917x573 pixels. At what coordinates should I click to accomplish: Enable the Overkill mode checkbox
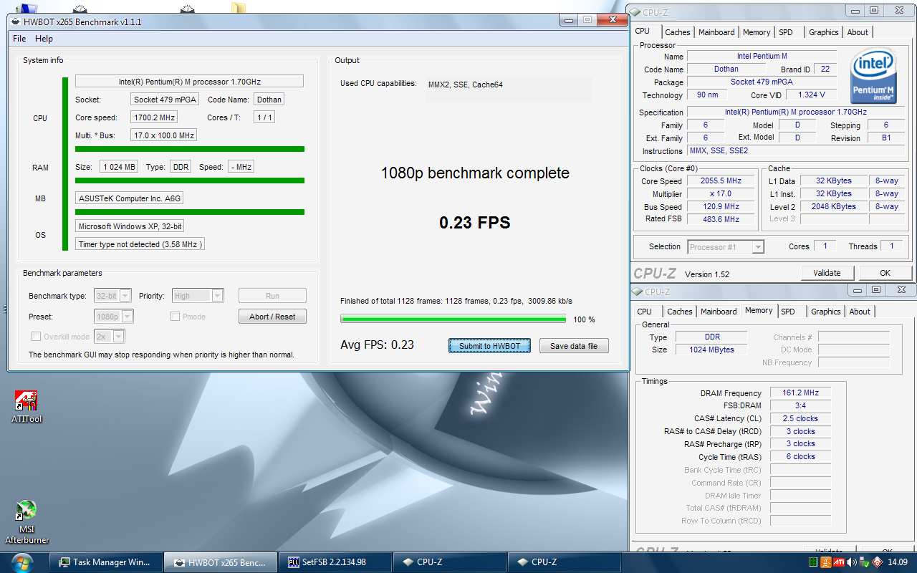pos(37,337)
